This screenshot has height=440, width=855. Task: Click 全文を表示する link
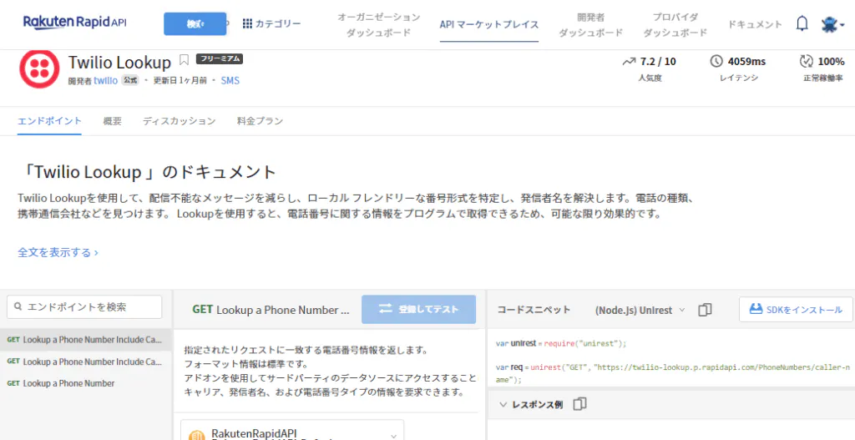[x=58, y=252]
